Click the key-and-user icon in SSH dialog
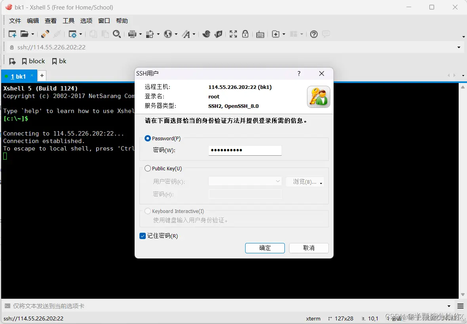This screenshot has height=324, width=467. (x=318, y=97)
